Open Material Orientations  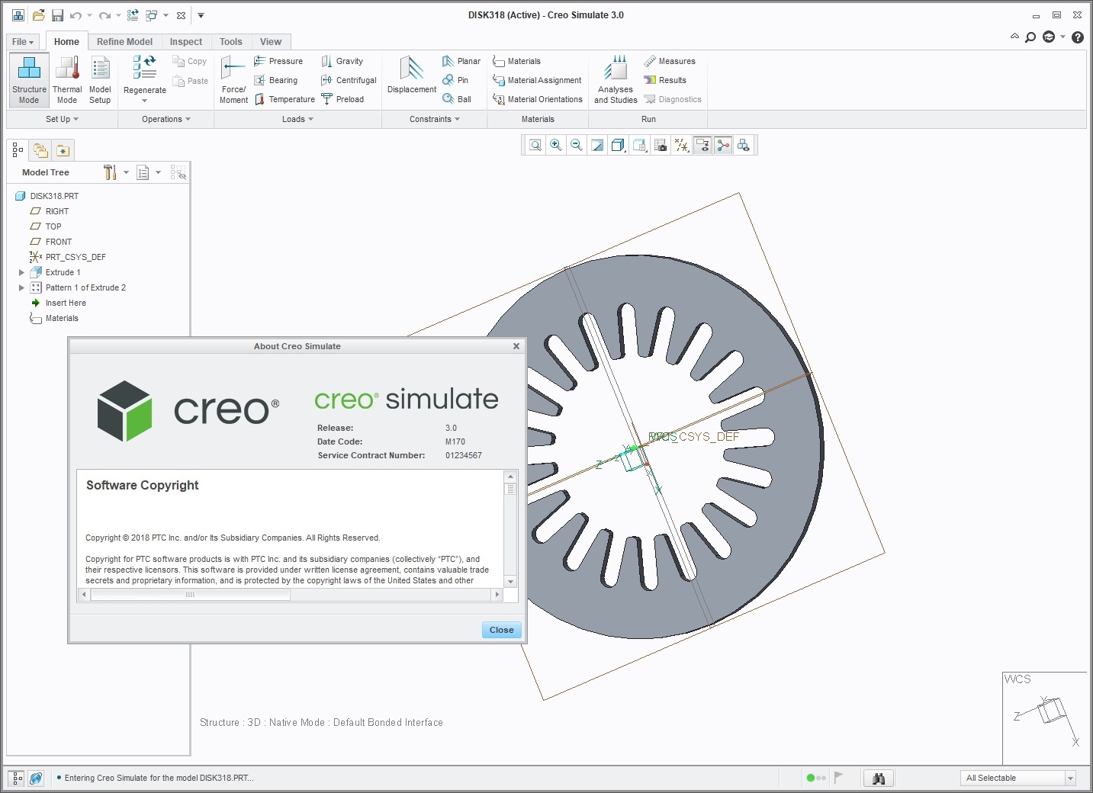click(538, 99)
